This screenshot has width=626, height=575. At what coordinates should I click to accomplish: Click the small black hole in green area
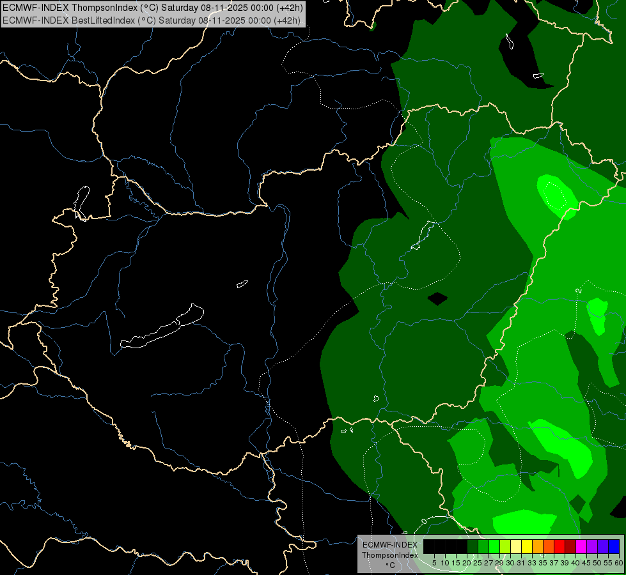pyautogui.click(x=437, y=298)
